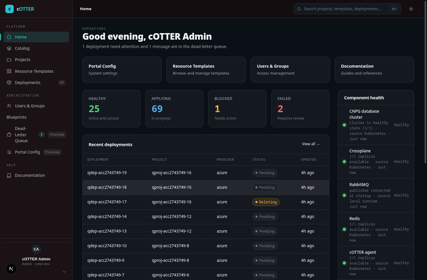This screenshot has height=280, width=427.
Task: Click project qproj-acc2743749-12 in qdep-acc2743749-13 row
Action: pyautogui.click(x=172, y=231)
